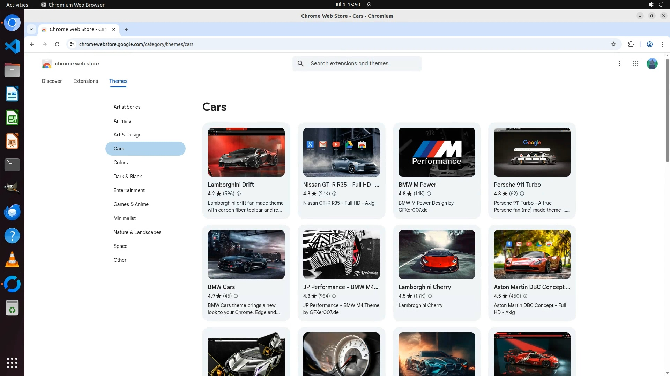Viewport: 670px width, 376px height.
Task: Open the Extensions puzzle icon
Action: point(631,44)
